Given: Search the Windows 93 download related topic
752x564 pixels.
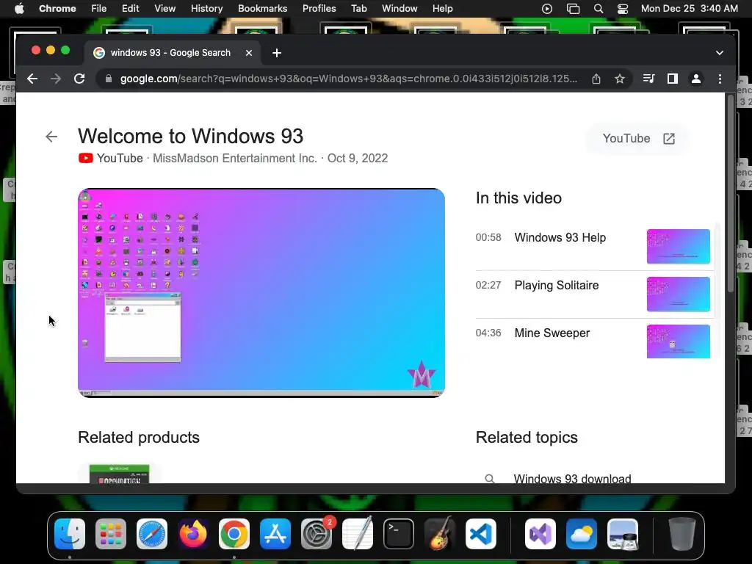Looking at the screenshot, I should (x=572, y=479).
